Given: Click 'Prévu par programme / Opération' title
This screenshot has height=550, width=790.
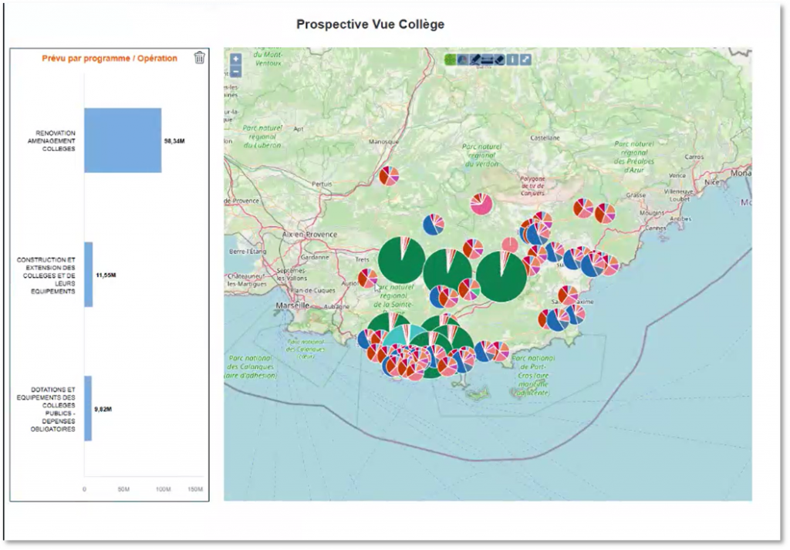Looking at the screenshot, I should tap(110, 58).
